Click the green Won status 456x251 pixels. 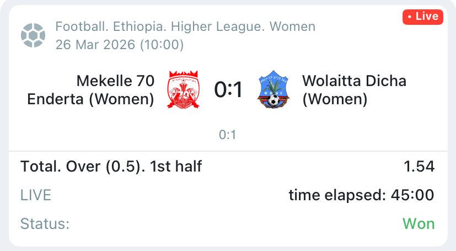click(x=418, y=224)
